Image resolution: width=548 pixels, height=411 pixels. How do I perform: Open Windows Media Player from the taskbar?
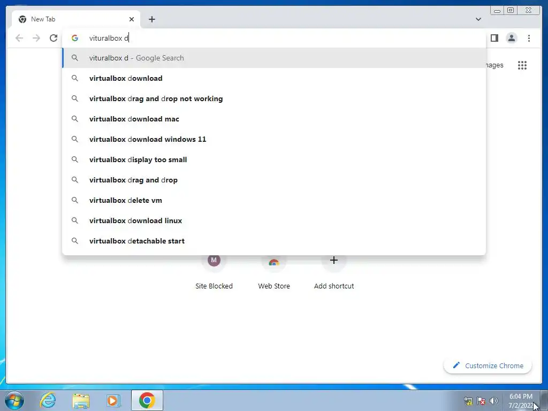pyautogui.click(x=113, y=401)
